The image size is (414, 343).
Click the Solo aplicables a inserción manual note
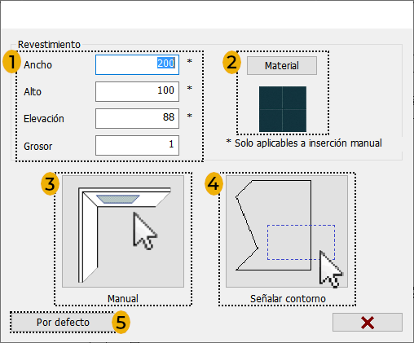(x=304, y=143)
